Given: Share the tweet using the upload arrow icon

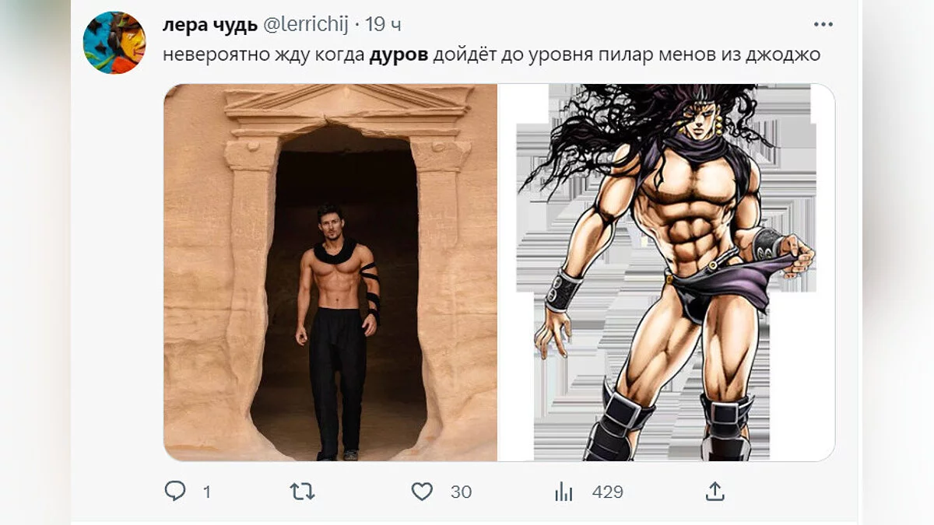Looking at the screenshot, I should point(715,491).
